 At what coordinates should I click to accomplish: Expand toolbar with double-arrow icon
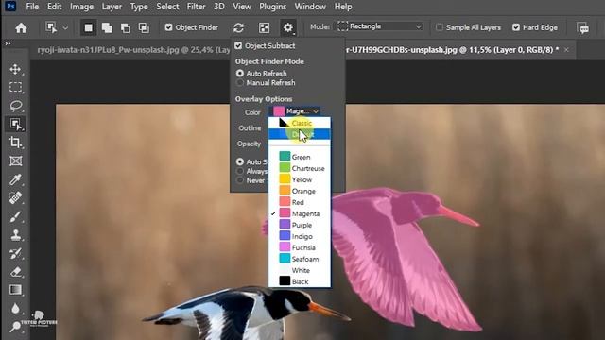8,43
